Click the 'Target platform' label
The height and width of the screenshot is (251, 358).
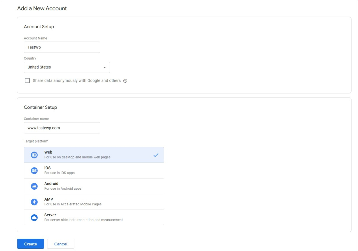pyautogui.click(x=36, y=141)
